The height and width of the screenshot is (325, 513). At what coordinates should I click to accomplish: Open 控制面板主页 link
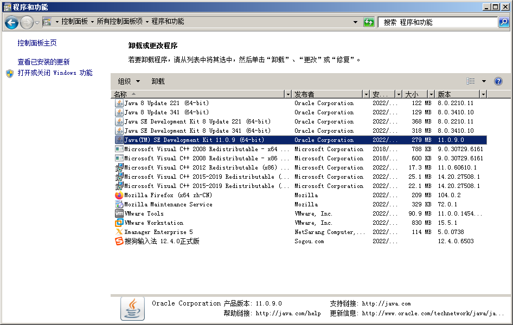coord(37,43)
